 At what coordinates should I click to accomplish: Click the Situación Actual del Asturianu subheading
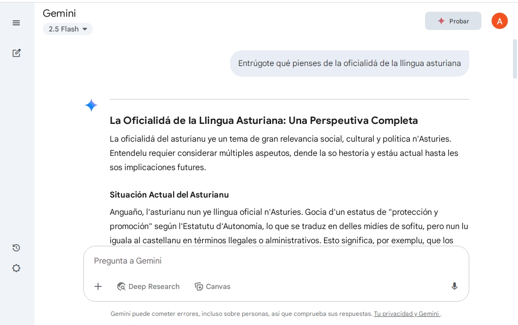169,195
